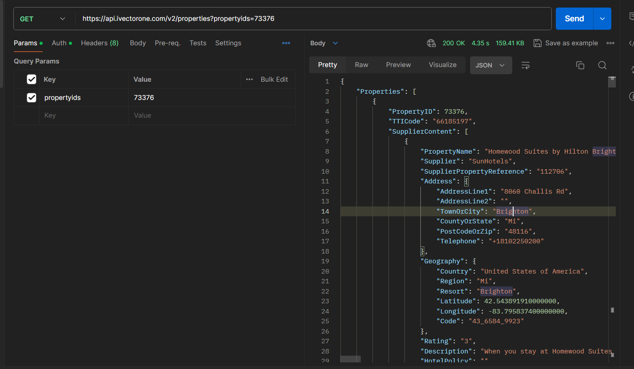Click the AddressLine1 value 8060 Challis Rd
Viewport: 634px width, 369px height.
(534, 191)
